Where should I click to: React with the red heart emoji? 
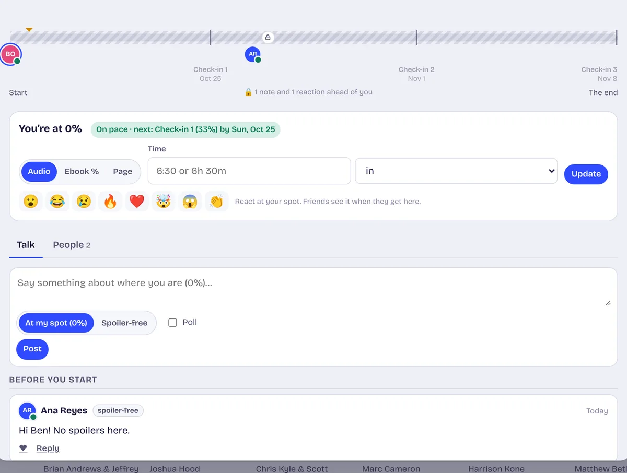pos(137,201)
